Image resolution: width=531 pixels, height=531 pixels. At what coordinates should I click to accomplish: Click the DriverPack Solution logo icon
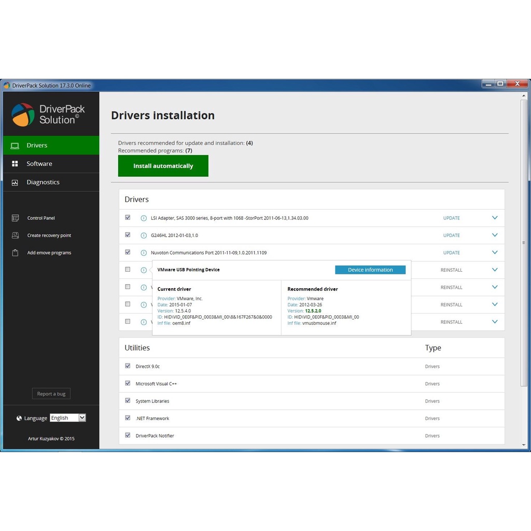(x=23, y=115)
